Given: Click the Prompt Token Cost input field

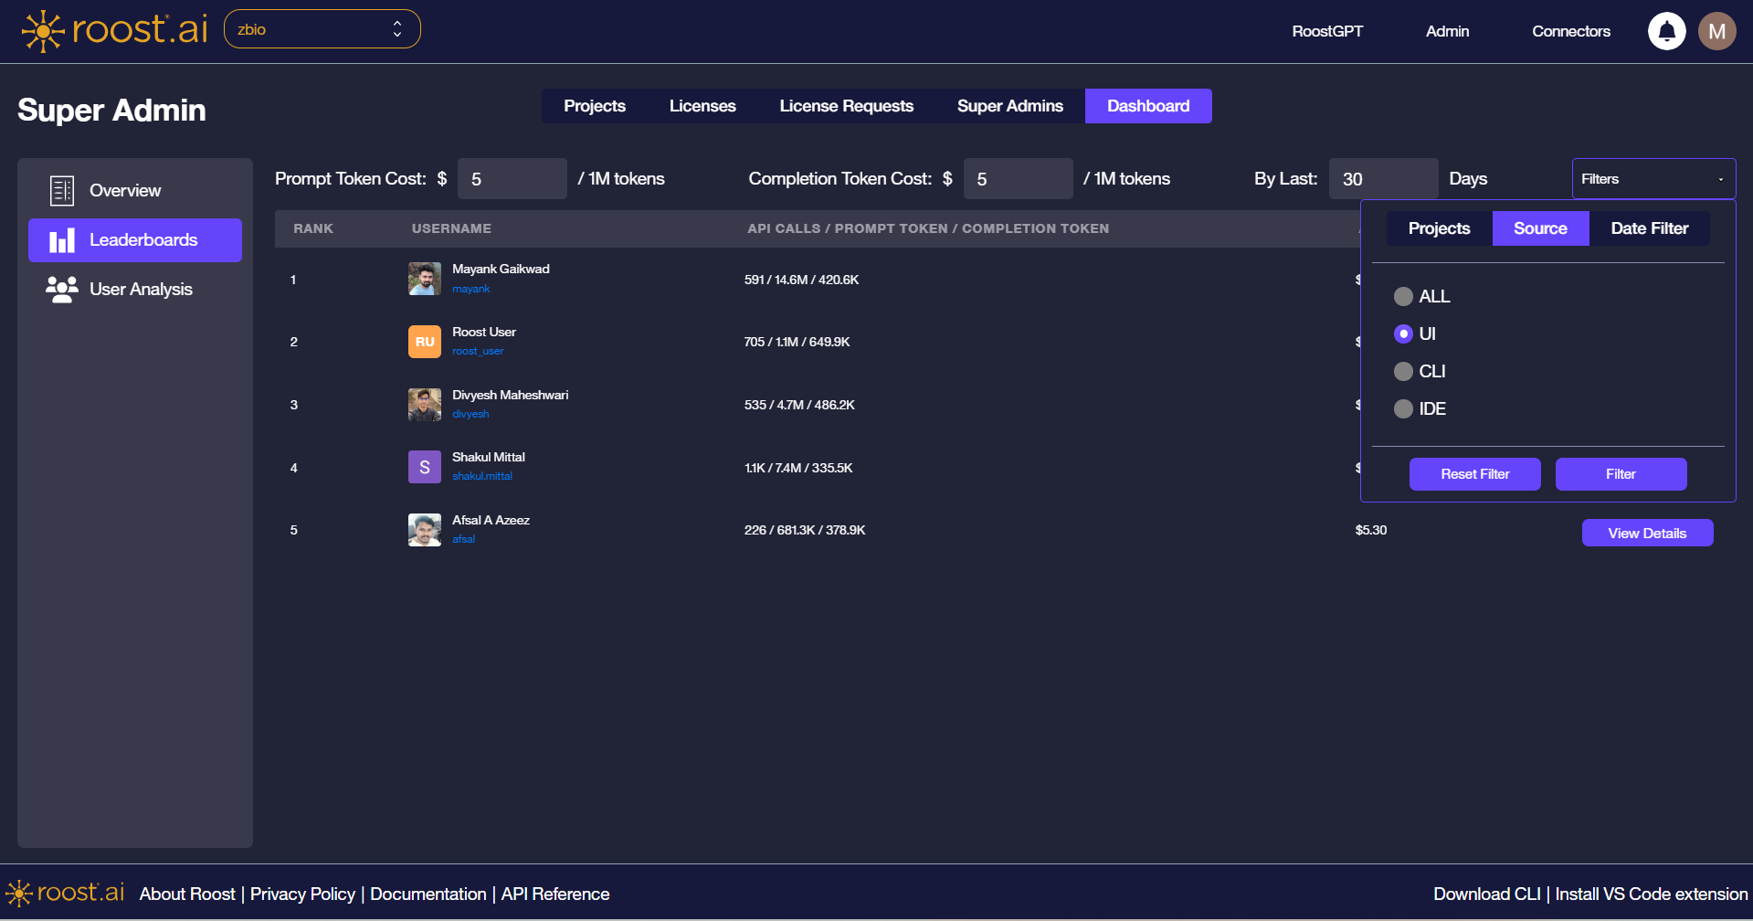Looking at the screenshot, I should tap(512, 178).
